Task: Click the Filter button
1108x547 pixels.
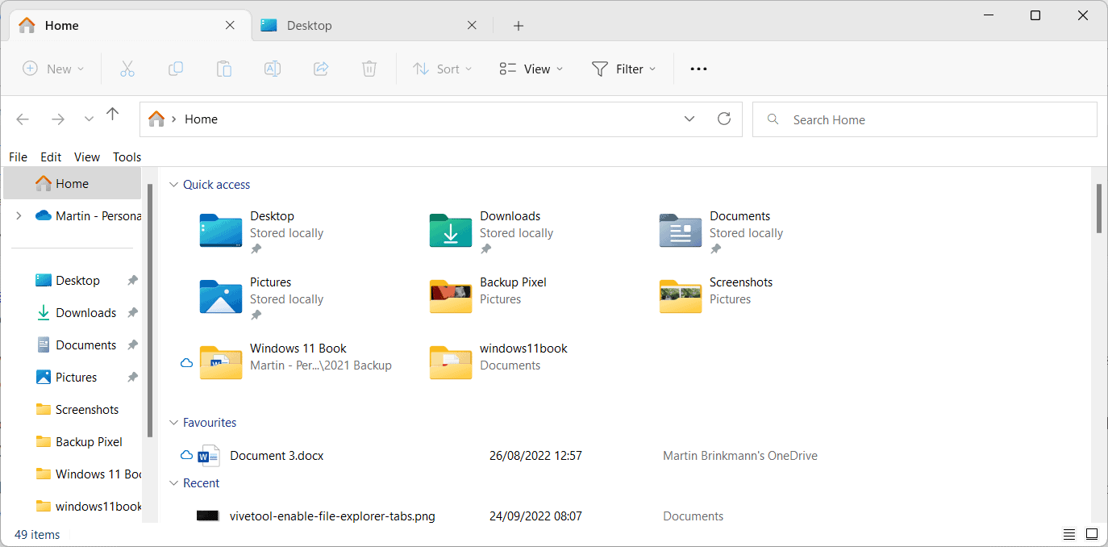Action: (x=624, y=69)
